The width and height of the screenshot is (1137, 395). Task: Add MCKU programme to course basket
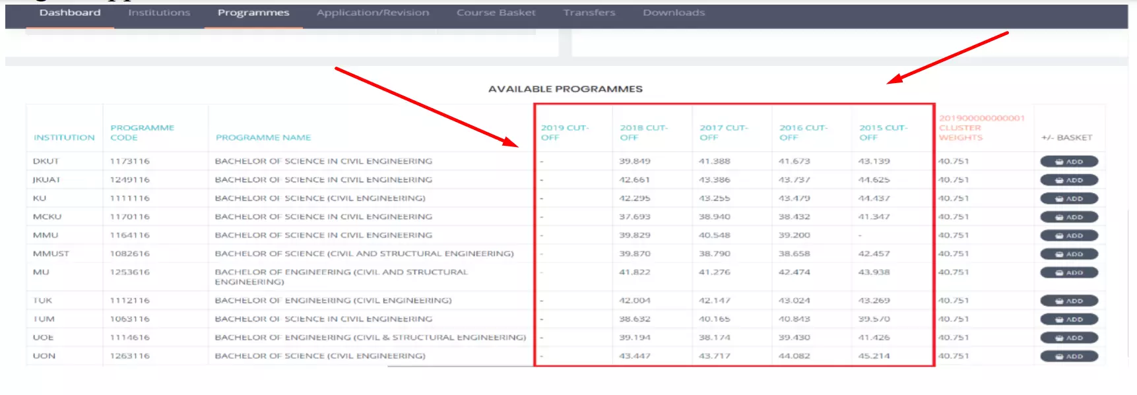[x=1068, y=217]
